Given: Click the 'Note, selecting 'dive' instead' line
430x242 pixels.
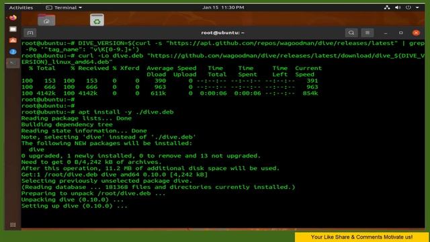Looking at the screenshot, I should [109, 137].
